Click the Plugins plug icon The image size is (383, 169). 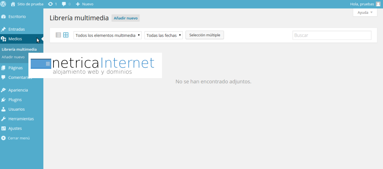coord(3,99)
